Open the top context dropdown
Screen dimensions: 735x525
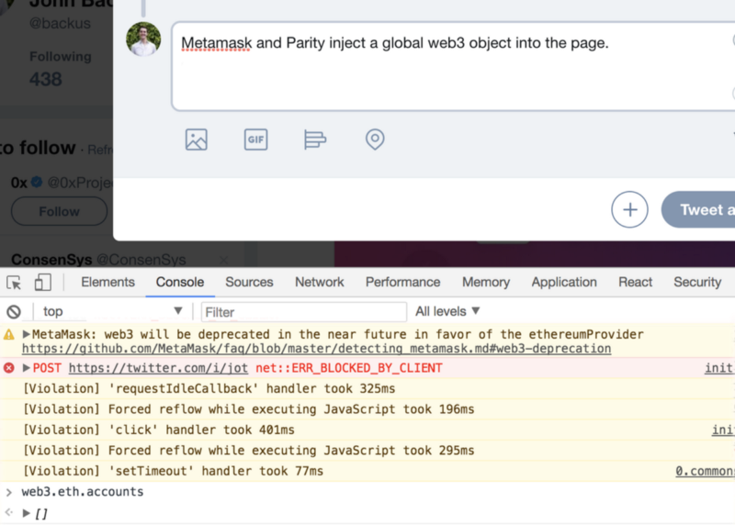click(x=111, y=311)
